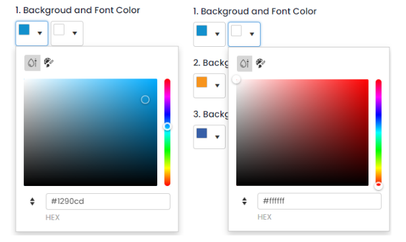The height and width of the screenshot is (242, 406).
Task: Click the '3. Backg' section heading
Action: point(211,114)
